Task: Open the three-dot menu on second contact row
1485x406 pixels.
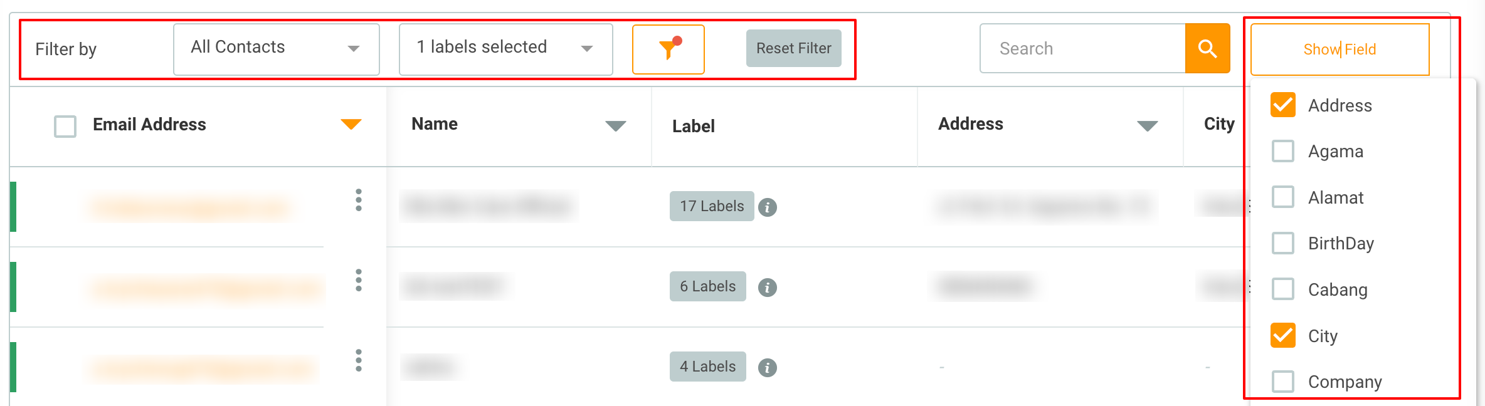Action: (x=359, y=281)
